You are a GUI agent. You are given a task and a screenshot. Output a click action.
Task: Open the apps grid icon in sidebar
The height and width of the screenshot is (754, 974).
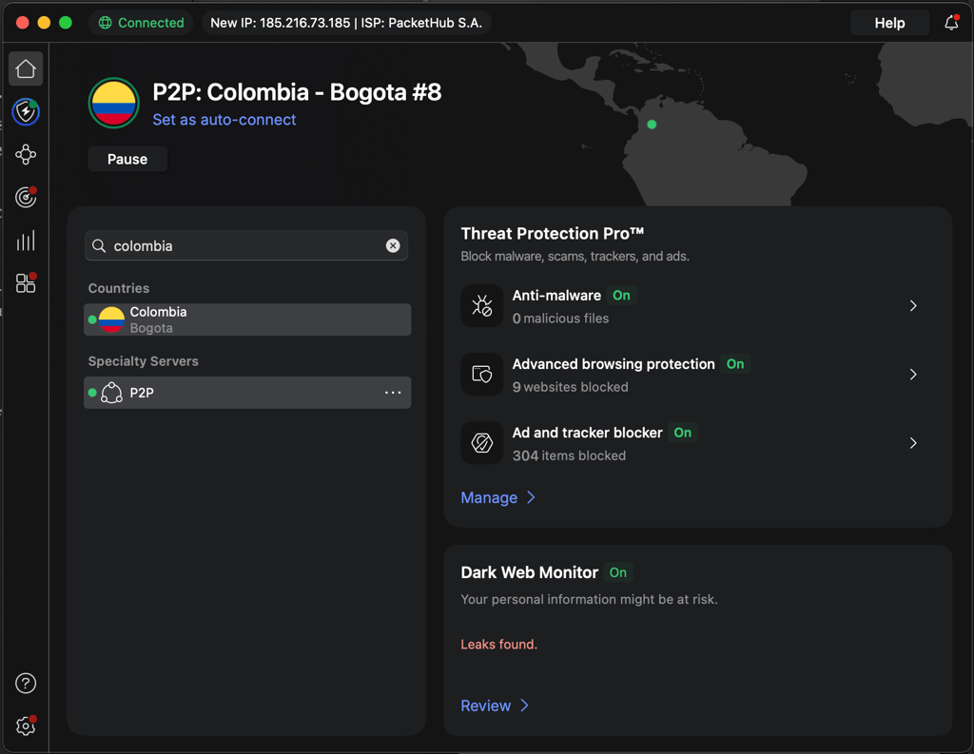pyautogui.click(x=26, y=283)
